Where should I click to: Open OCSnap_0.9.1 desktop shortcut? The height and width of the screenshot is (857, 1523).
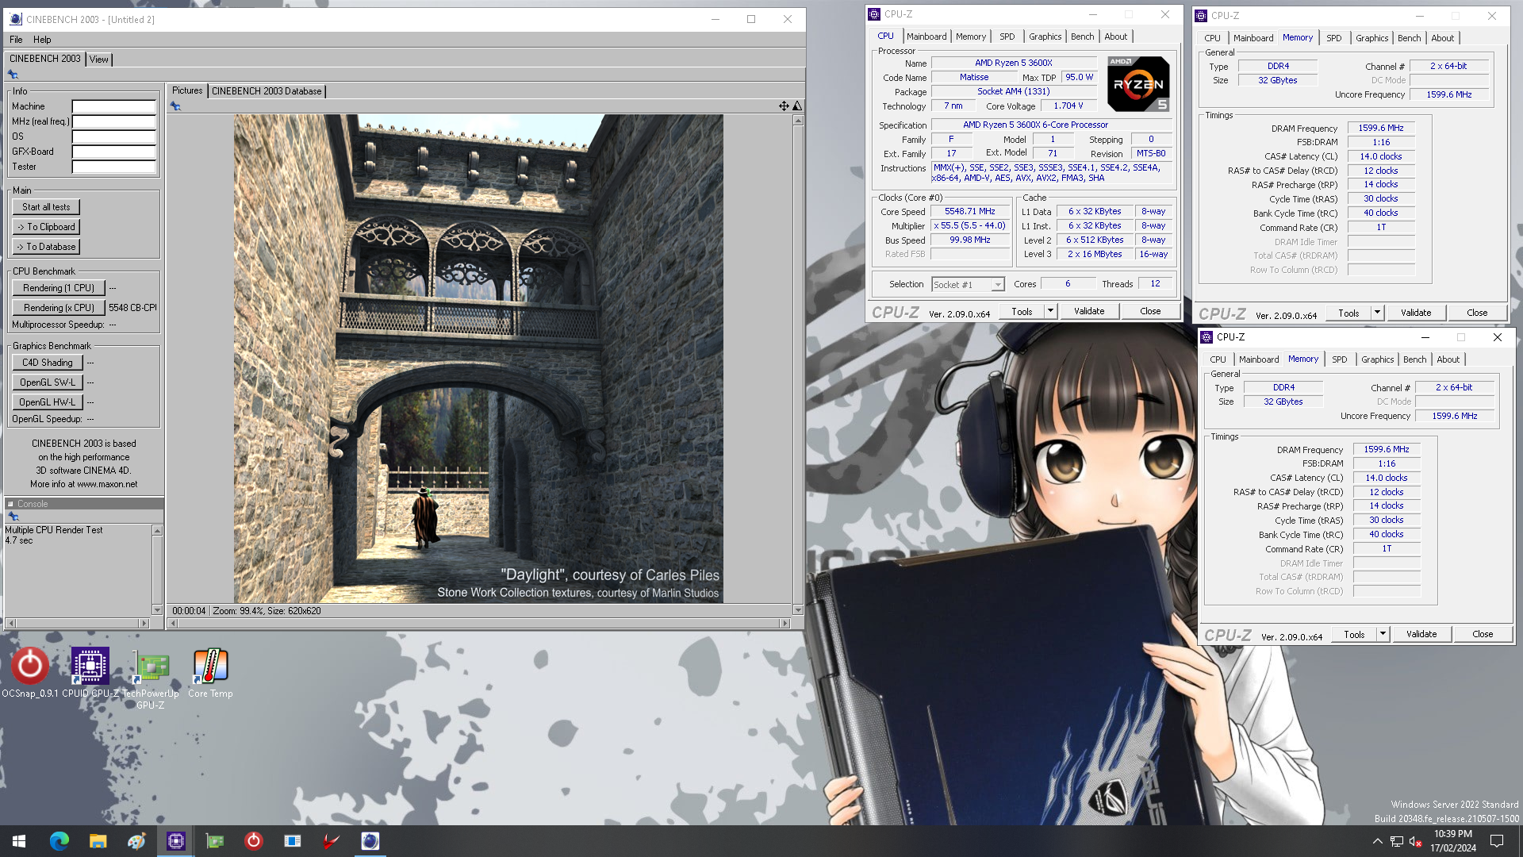click(30, 673)
